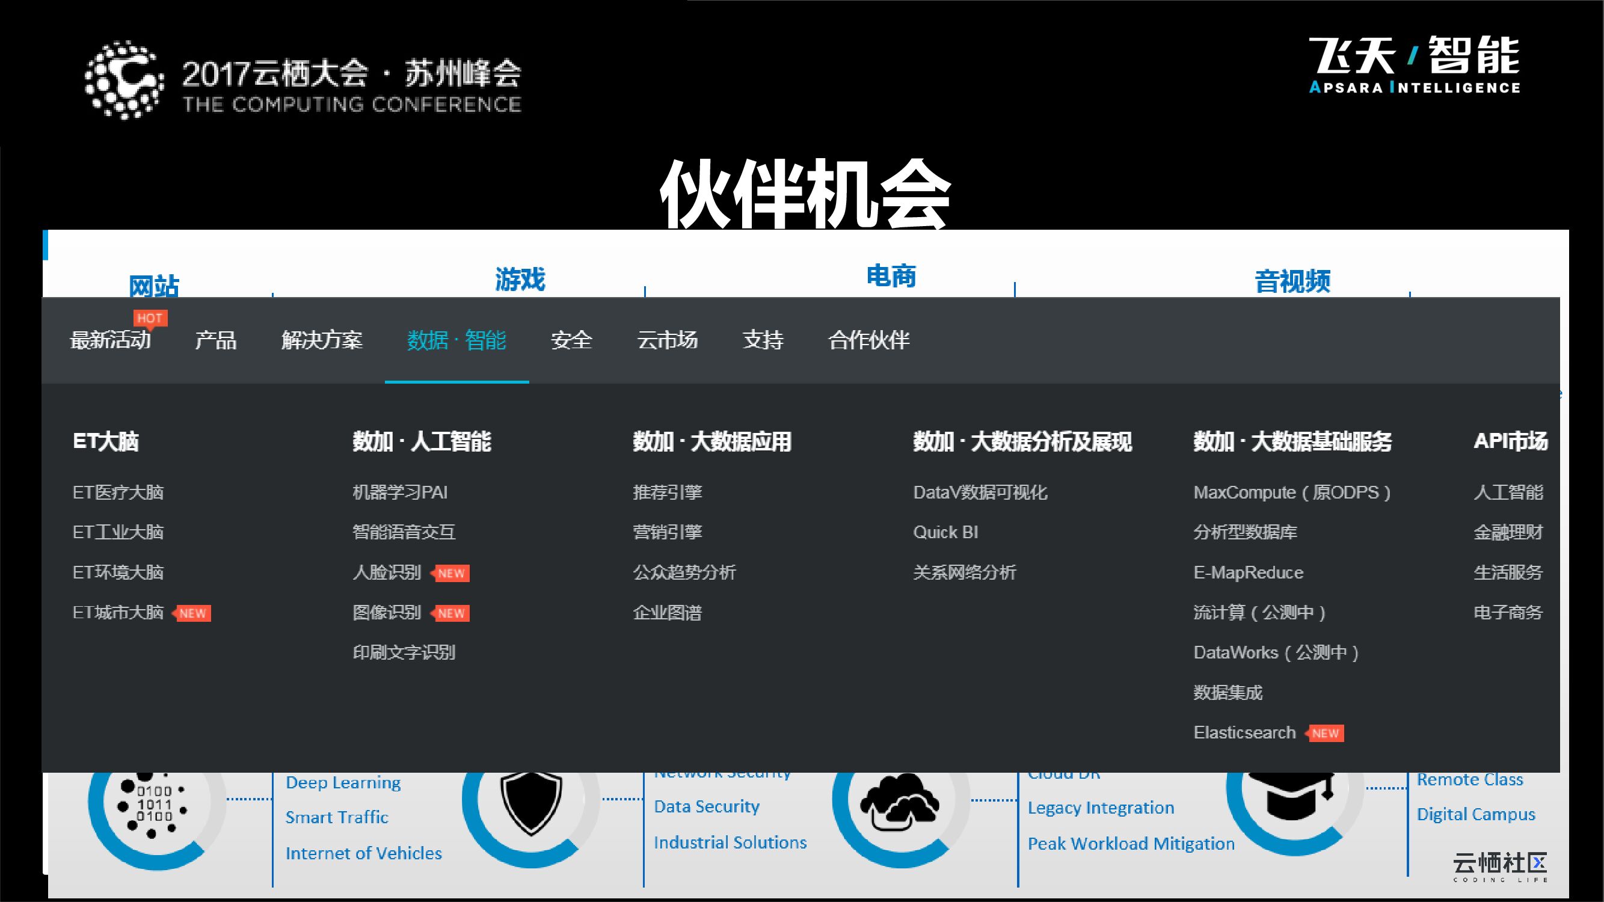Click the Deep Learning link

click(343, 782)
